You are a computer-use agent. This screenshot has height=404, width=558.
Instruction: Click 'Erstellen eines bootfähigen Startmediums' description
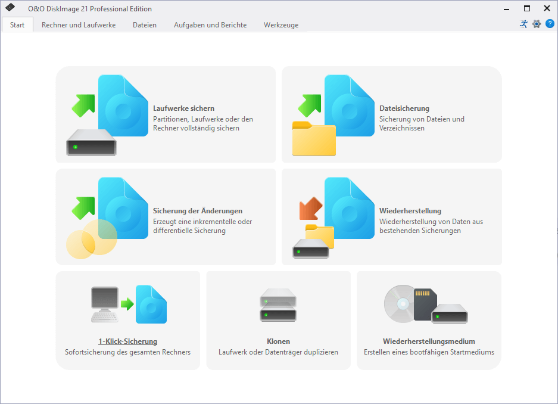[x=429, y=352]
